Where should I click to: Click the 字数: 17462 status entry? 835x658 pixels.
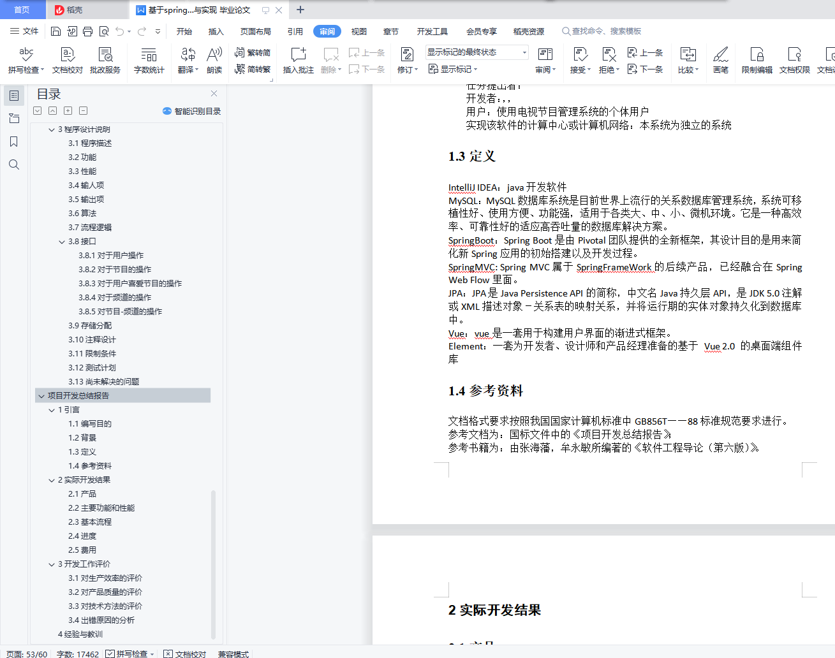click(78, 654)
